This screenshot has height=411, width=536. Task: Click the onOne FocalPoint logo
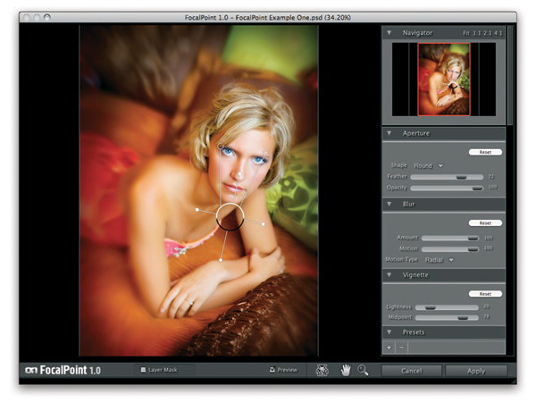tap(64, 370)
